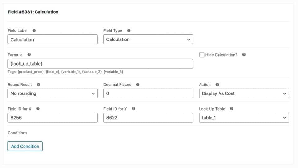
Task: Focus the Field Label input
Action: click(x=53, y=39)
